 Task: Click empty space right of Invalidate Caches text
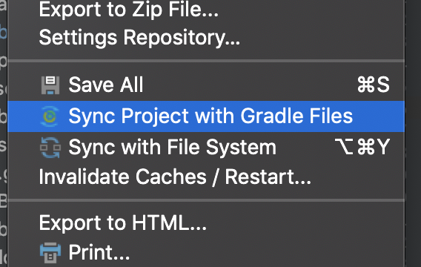357,177
